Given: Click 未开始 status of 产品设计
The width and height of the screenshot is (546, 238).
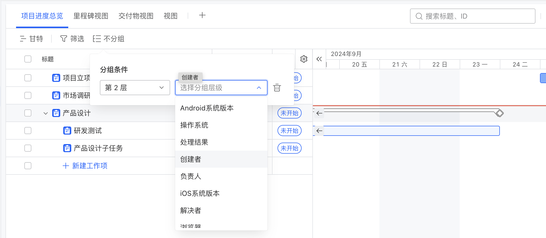Looking at the screenshot, I should [290, 113].
